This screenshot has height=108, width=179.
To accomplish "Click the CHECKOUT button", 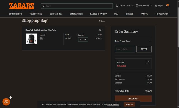I will [133, 99].
